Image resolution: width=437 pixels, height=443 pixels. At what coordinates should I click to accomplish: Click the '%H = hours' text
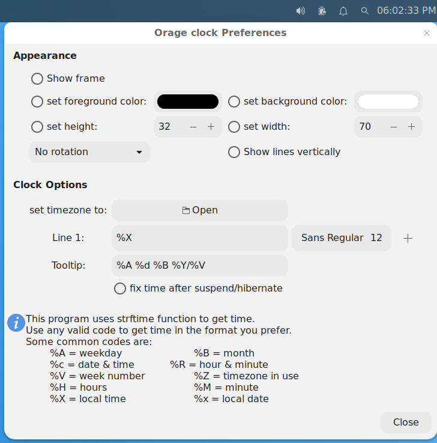(x=79, y=387)
